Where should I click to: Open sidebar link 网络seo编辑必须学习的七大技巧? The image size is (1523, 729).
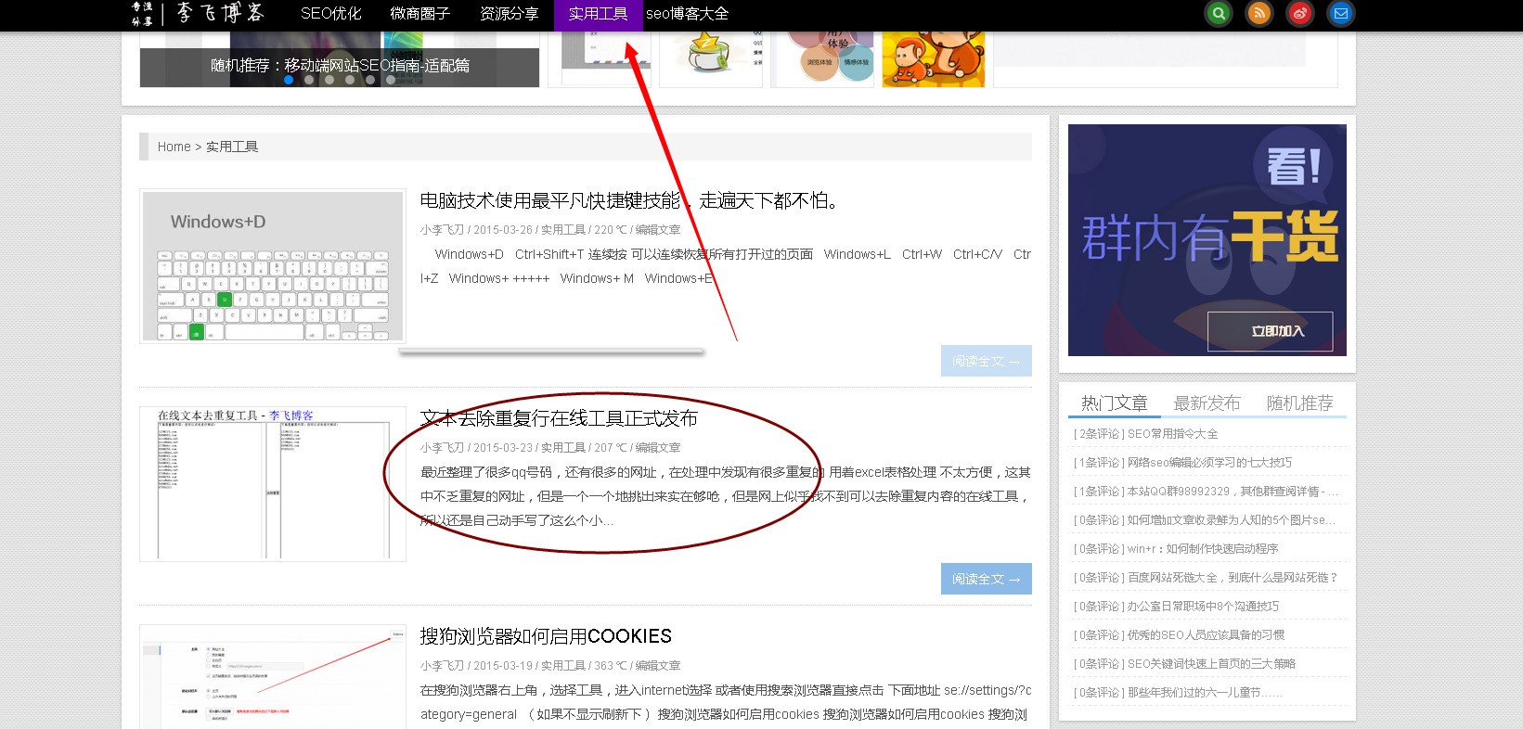tap(1209, 463)
